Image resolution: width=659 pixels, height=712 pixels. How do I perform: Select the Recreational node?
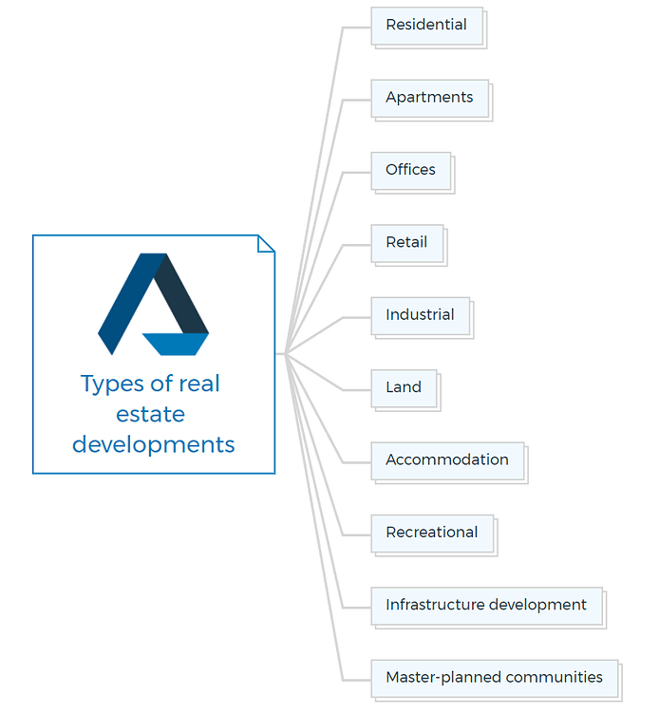point(431,533)
